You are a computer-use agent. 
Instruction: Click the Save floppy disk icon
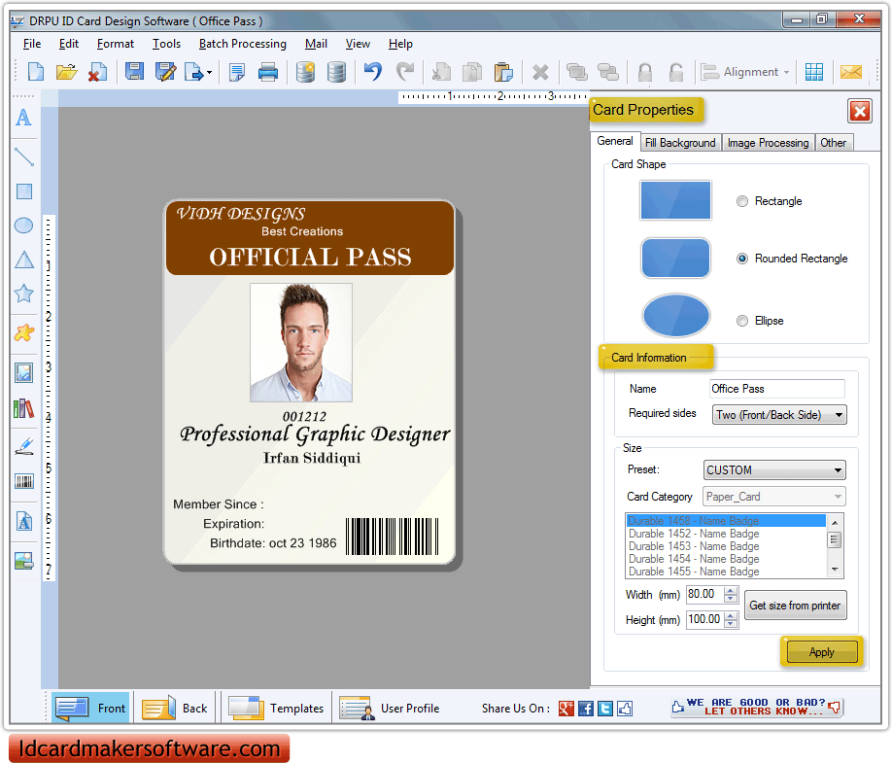[x=134, y=72]
